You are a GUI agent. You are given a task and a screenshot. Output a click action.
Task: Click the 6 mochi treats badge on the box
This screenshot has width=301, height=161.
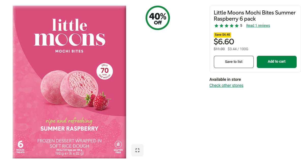20,147
